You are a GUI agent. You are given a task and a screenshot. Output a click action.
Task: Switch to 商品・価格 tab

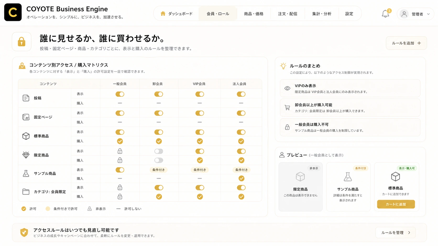tap(254, 14)
